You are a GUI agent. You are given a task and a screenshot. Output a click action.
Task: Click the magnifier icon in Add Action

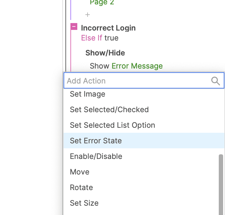216,81
